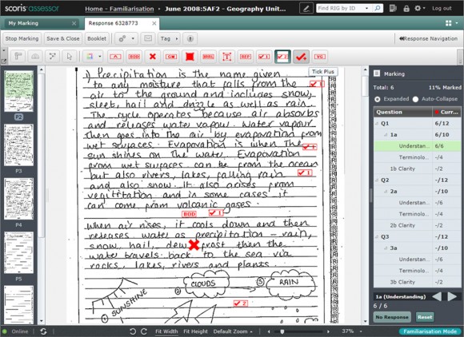The width and height of the screenshot is (464, 337).
Task: Go to next question with right arrow
Action: [x=452, y=296]
